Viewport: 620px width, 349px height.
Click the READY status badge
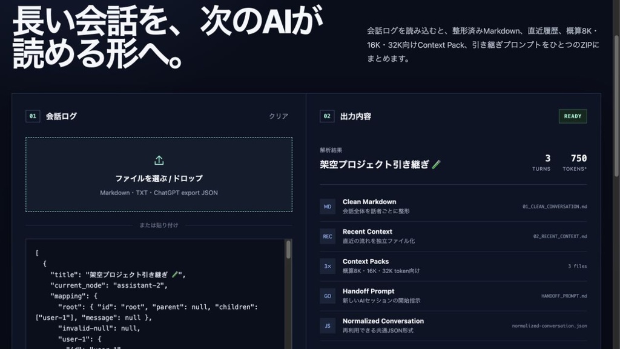point(573,116)
